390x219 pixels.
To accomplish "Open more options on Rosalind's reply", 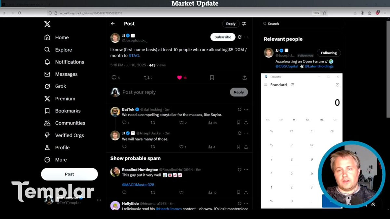I will coord(246,169).
